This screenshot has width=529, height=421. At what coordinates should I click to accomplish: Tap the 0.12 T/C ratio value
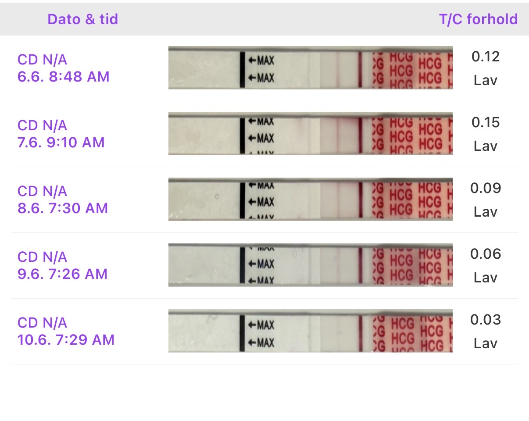[486, 57]
